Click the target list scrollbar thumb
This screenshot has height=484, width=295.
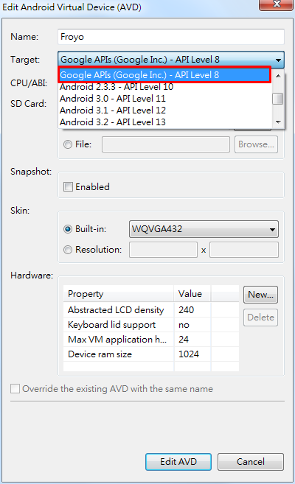tap(278, 99)
